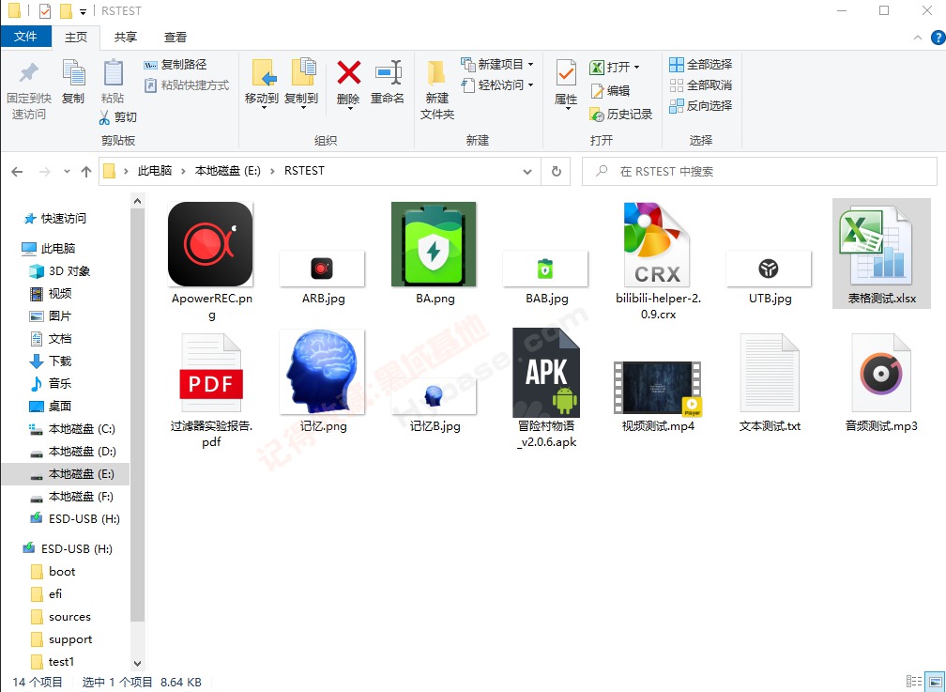The width and height of the screenshot is (946, 692).
Task: Switch to the details view icon in status bar
Action: tap(914, 682)
